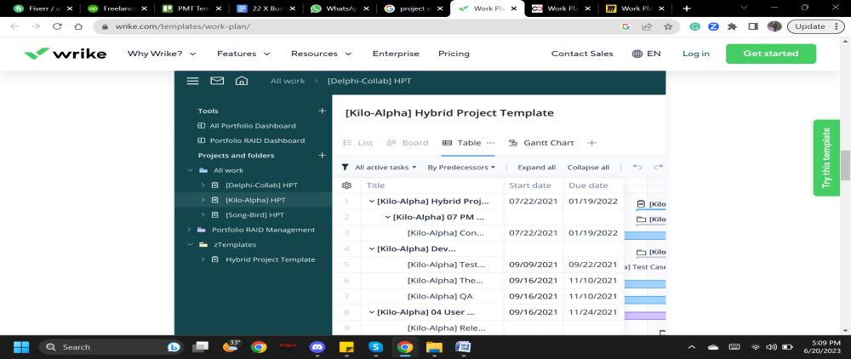This screenshot has height=359, width=851.
Task: Click the Log in link
Action: point(695,54)
